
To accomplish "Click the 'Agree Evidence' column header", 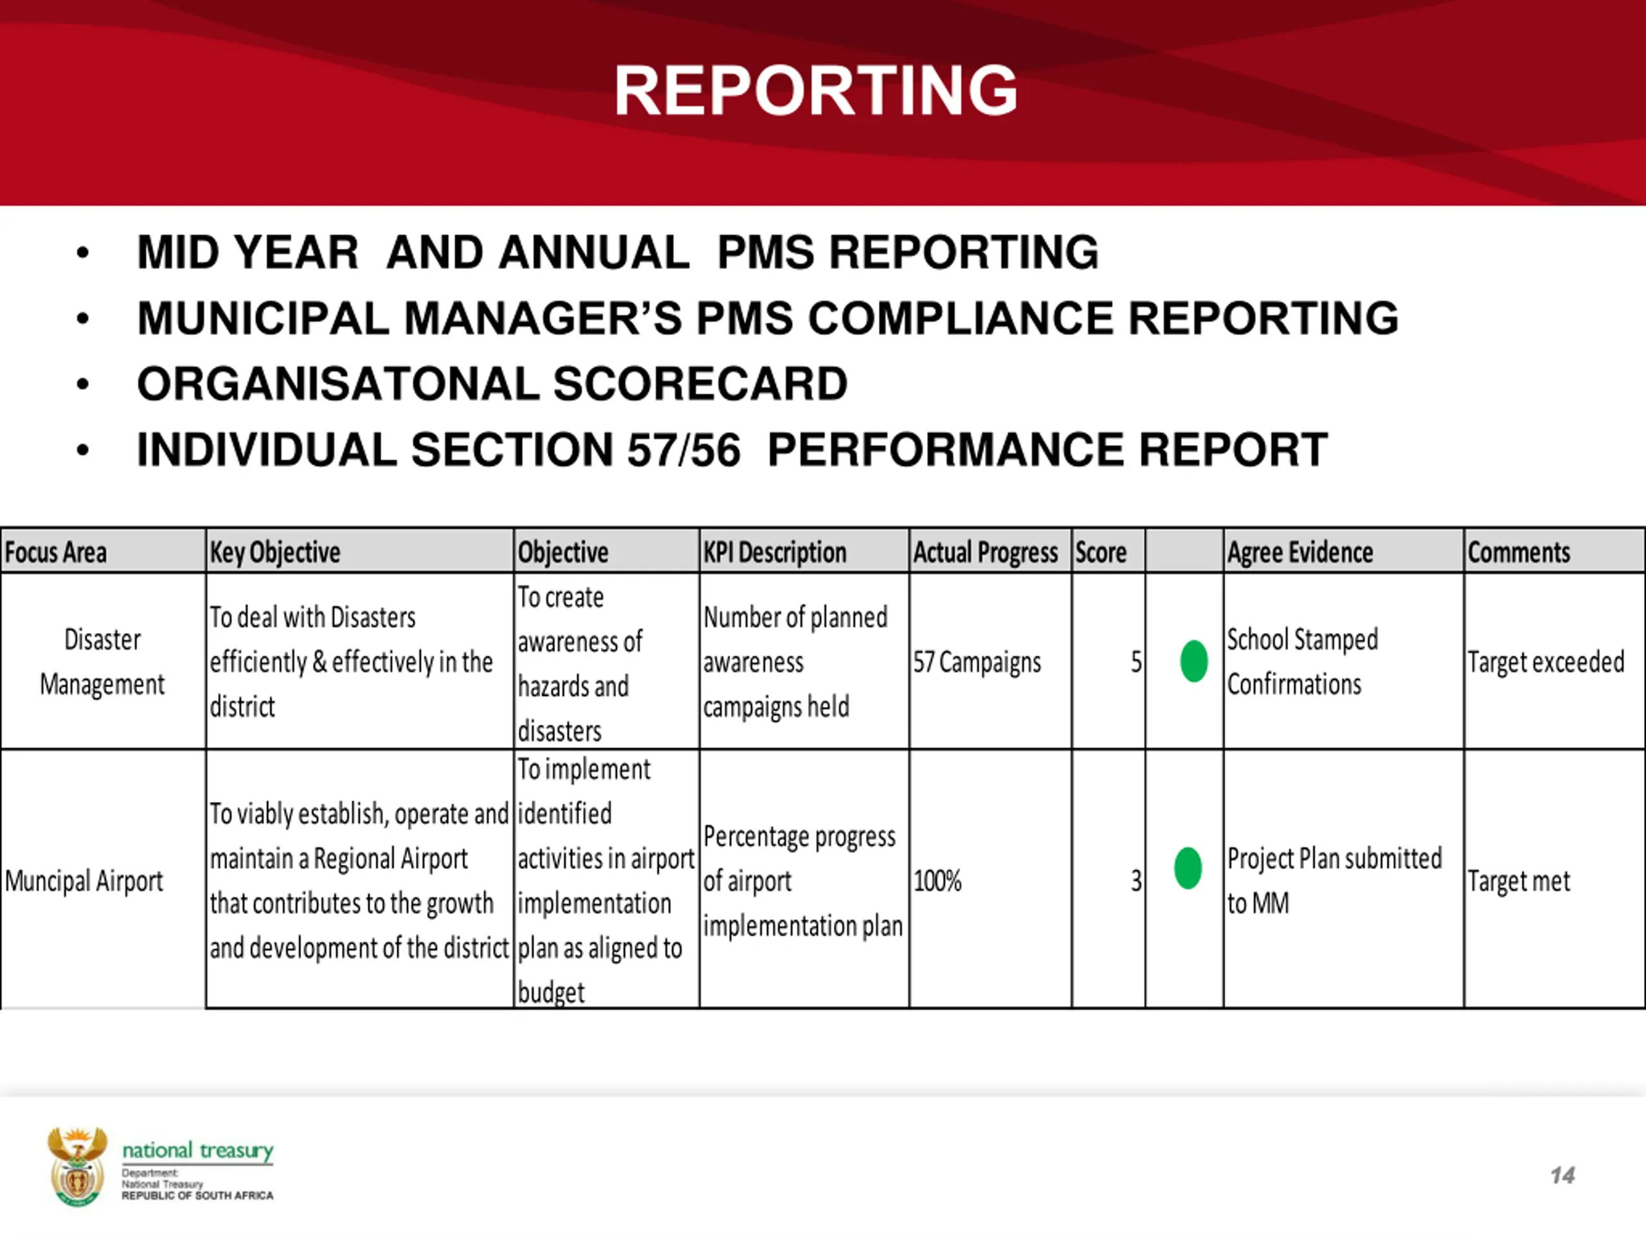I will [1343, 552].
